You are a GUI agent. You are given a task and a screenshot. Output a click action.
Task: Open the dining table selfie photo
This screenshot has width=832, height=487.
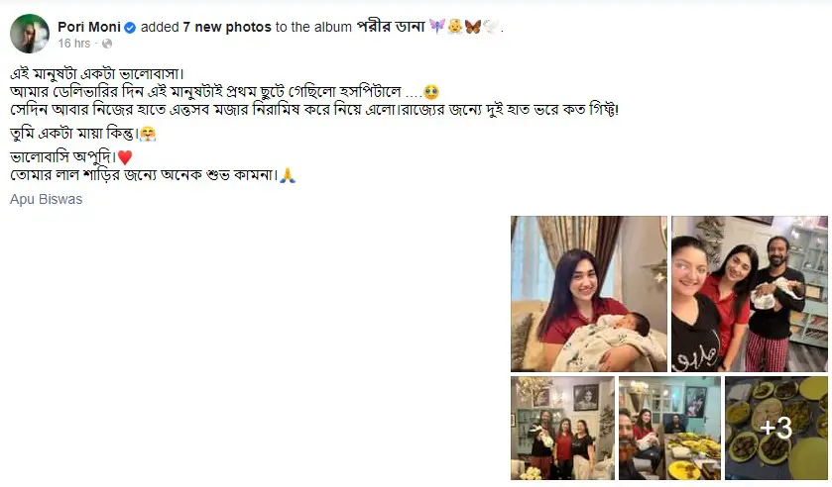(x=669, y=429)
